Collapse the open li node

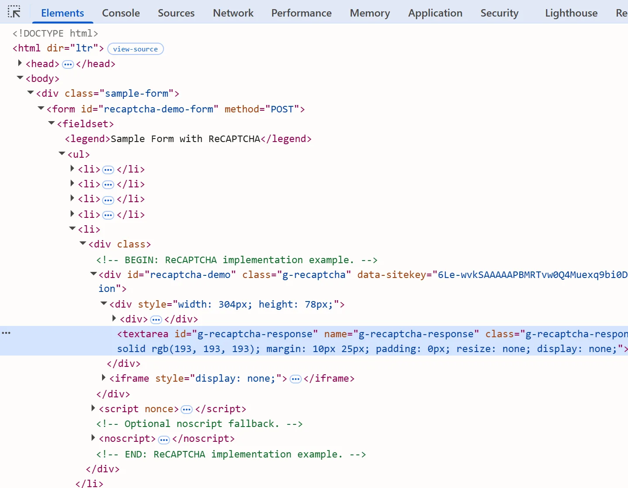72,228
